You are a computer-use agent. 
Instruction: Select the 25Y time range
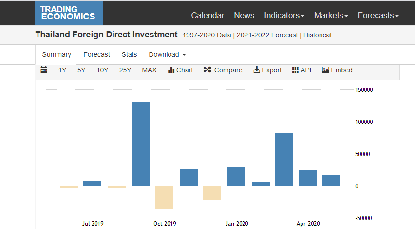click(125, 70)
